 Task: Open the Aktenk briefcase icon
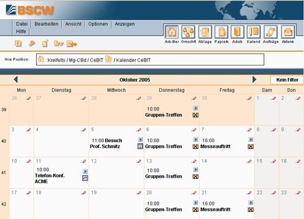click(288, 32)
